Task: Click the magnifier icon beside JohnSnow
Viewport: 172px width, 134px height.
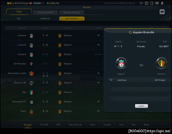Action: point(111,80)
